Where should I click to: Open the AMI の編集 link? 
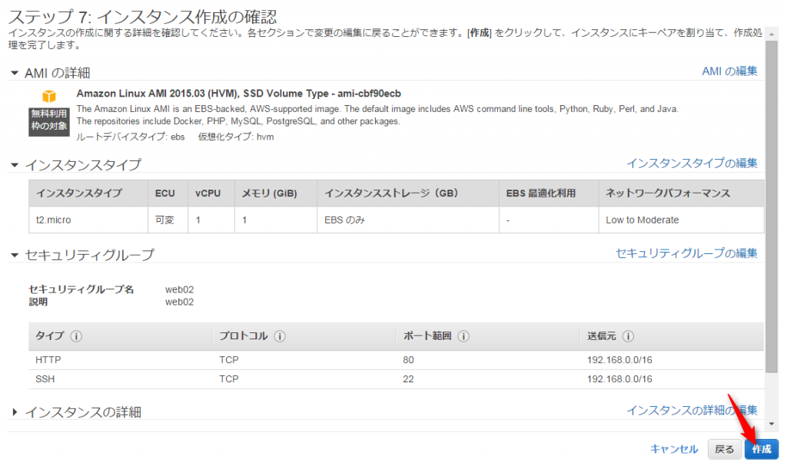[x=729, y=71]
